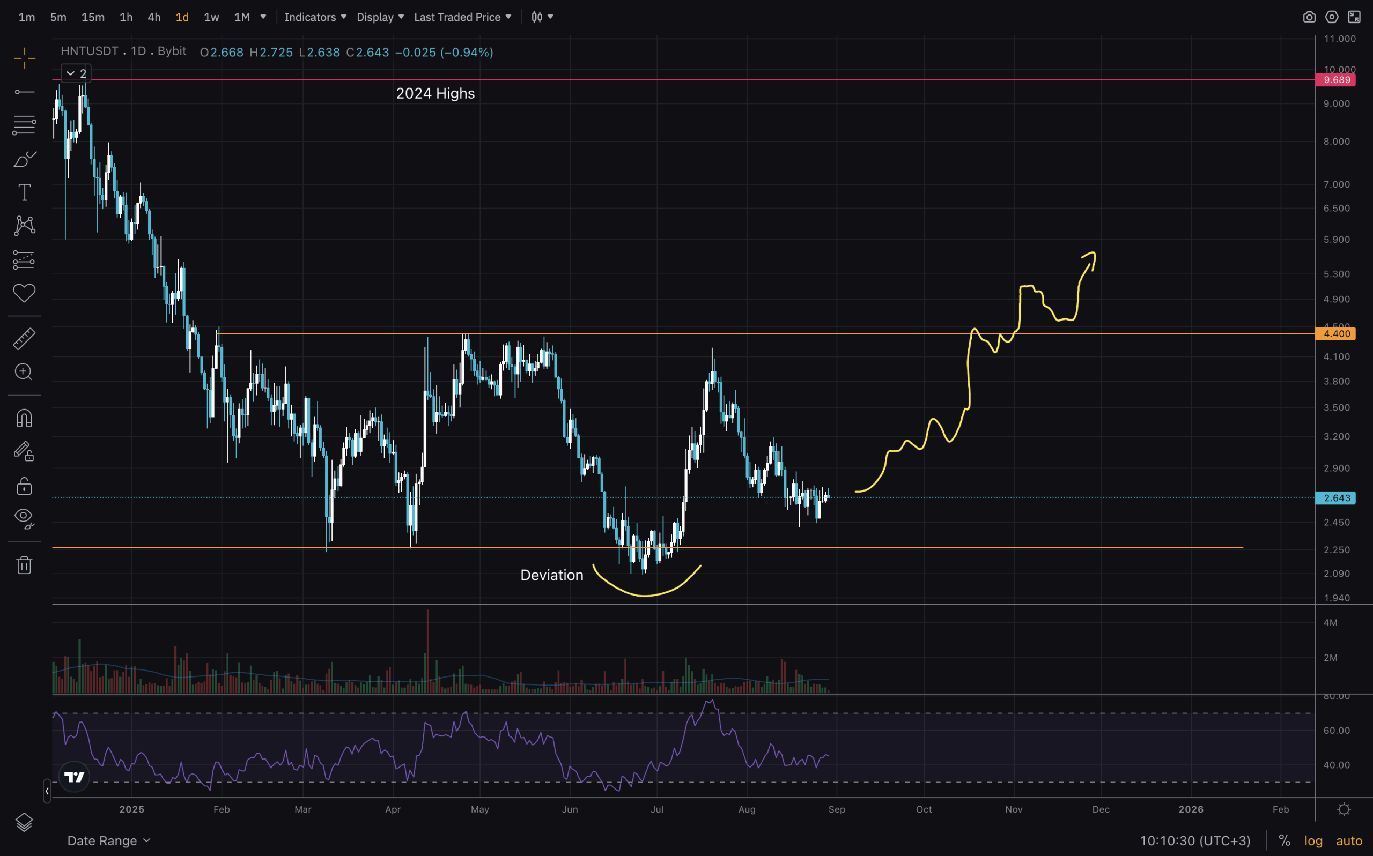Screen dimensions: 1373x856
Task: Hide all drawings using the eye icon
Action: point(24,517)
